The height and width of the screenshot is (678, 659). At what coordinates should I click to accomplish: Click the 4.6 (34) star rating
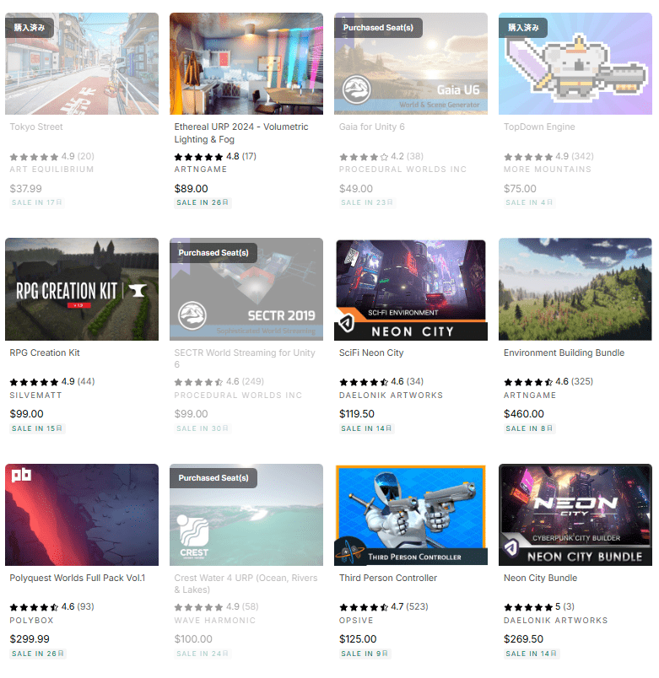[x=381, y=381]
